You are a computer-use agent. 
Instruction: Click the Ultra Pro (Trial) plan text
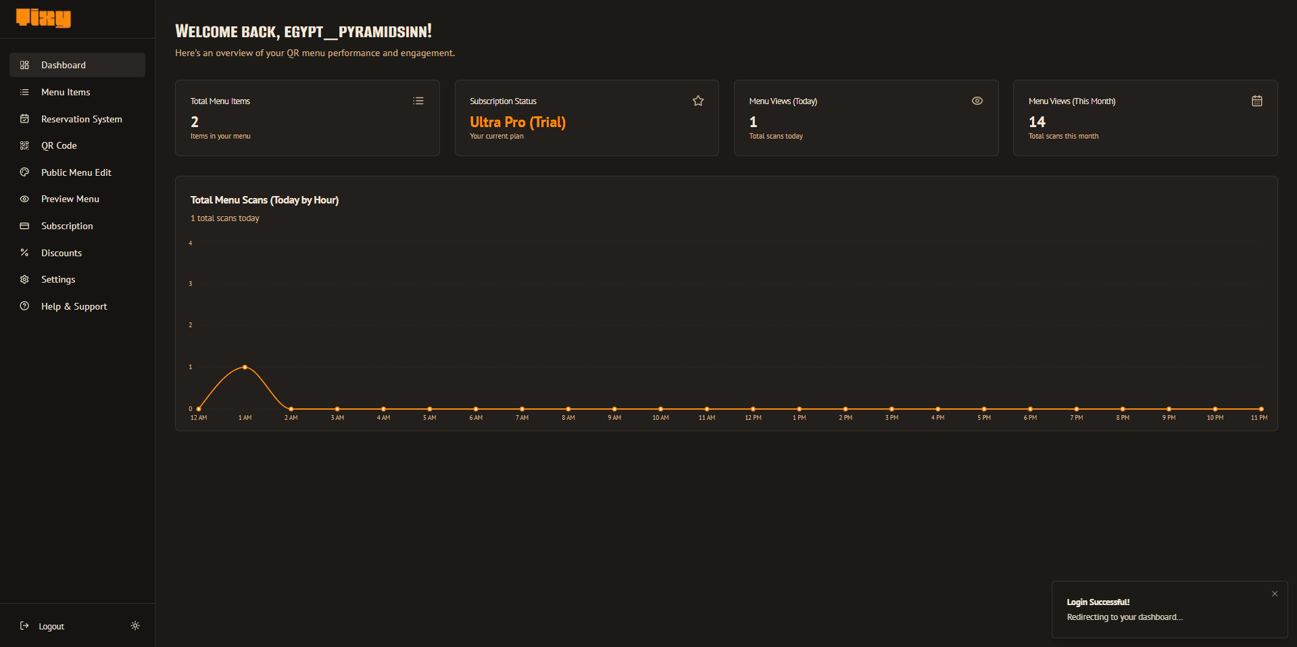click(x=518, y=122)
